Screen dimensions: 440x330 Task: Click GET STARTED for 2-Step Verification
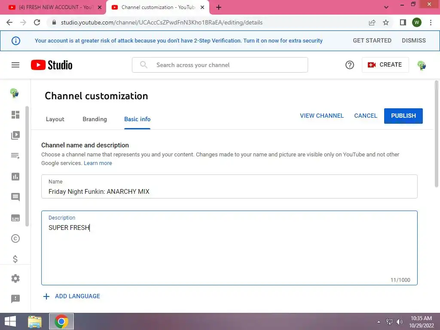(372, 40)
